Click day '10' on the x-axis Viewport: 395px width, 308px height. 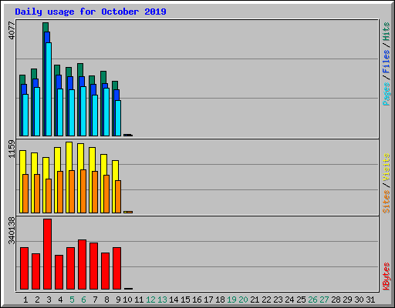(127, 300)
